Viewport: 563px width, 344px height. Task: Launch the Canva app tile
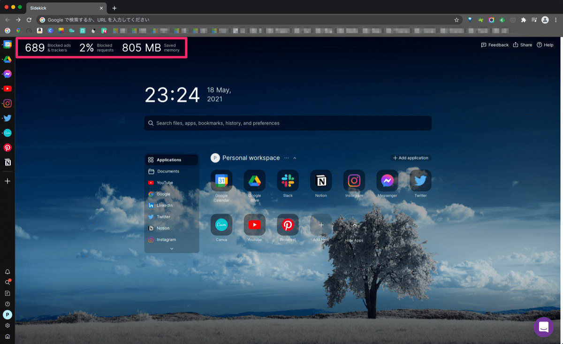point(221,225)
